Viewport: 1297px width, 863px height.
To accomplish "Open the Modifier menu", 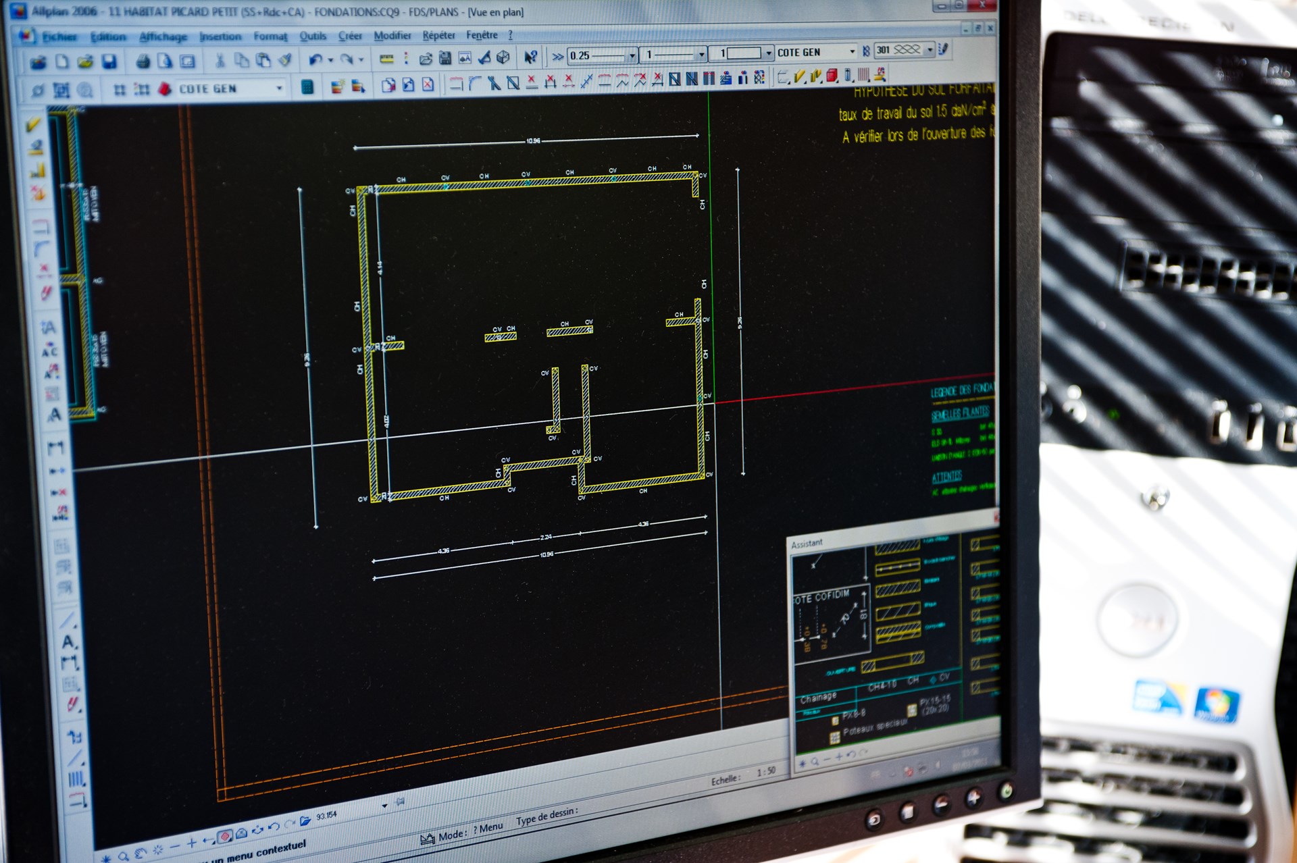I will tap(392, 35).
